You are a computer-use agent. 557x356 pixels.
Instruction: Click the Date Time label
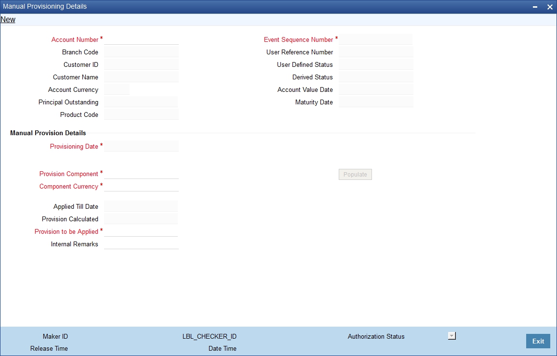point(223,349)
